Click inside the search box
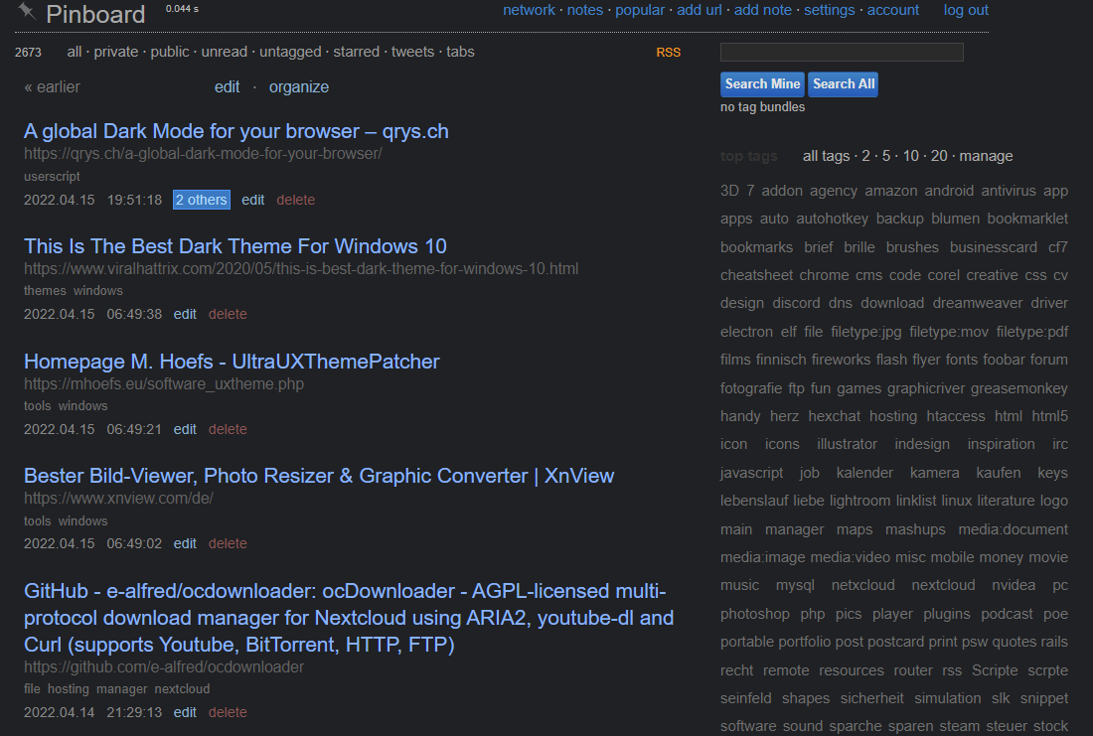1093x736 pixels. click(x=841, y=52)
